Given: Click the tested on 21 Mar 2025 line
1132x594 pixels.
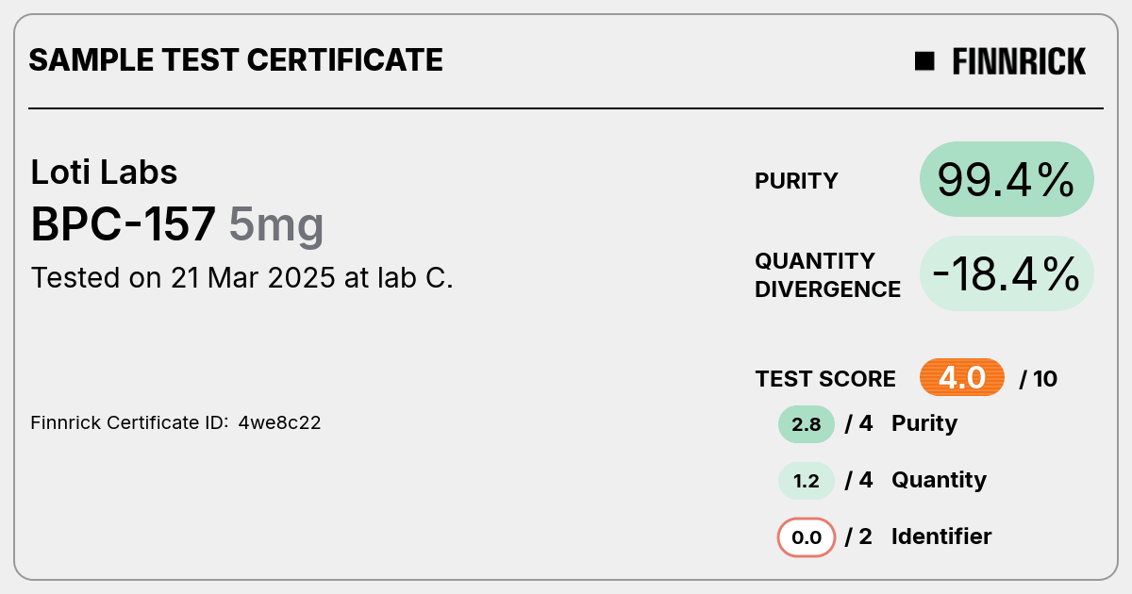Looking at the screenshot, I should [242, 278].
